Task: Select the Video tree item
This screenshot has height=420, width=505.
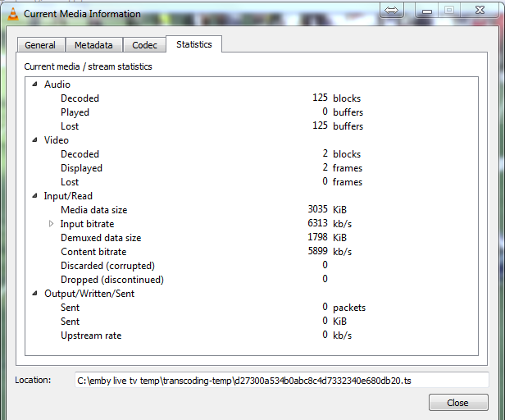Action: (x=57, y=140)
